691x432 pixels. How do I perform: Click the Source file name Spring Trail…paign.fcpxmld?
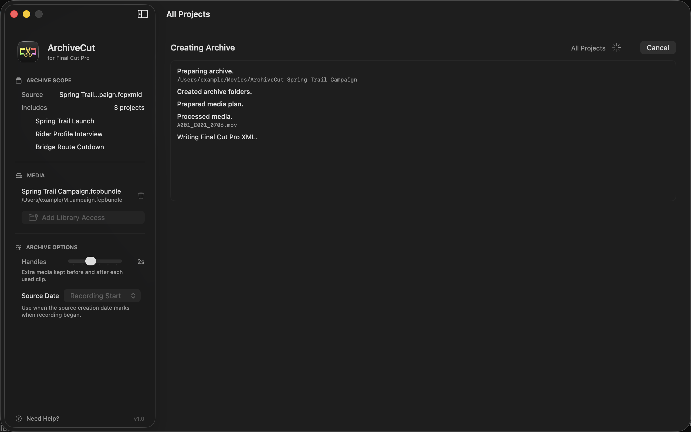(x=100, y=94)
